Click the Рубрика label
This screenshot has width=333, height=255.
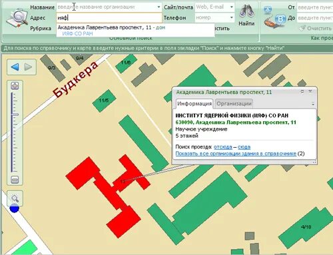(41, 29)
